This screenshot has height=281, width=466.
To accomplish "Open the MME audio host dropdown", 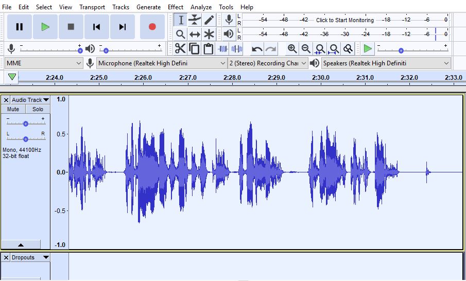I will point(44,63).
